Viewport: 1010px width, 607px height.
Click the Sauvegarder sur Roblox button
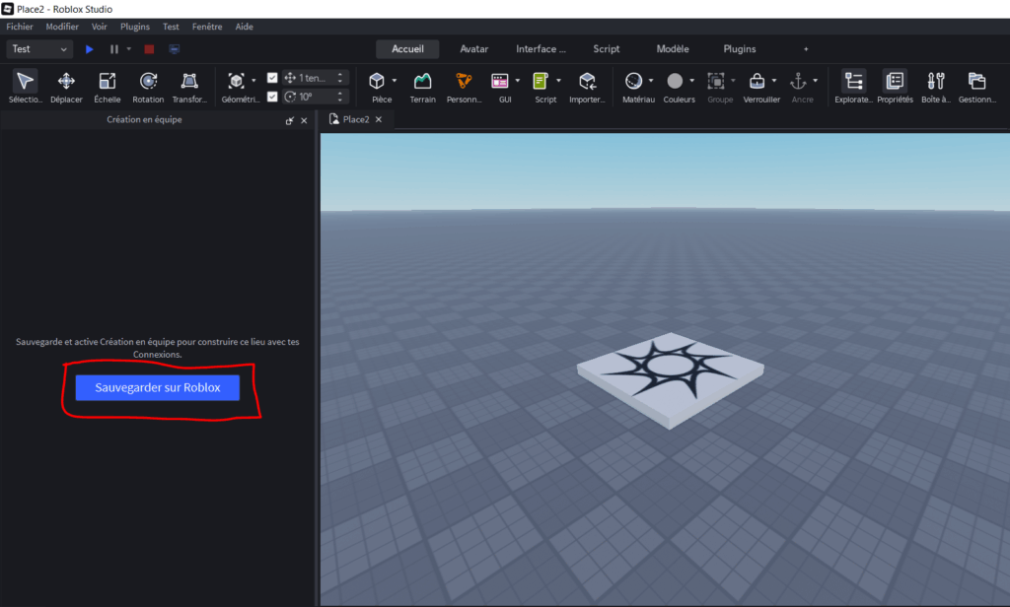click(158, 388)
